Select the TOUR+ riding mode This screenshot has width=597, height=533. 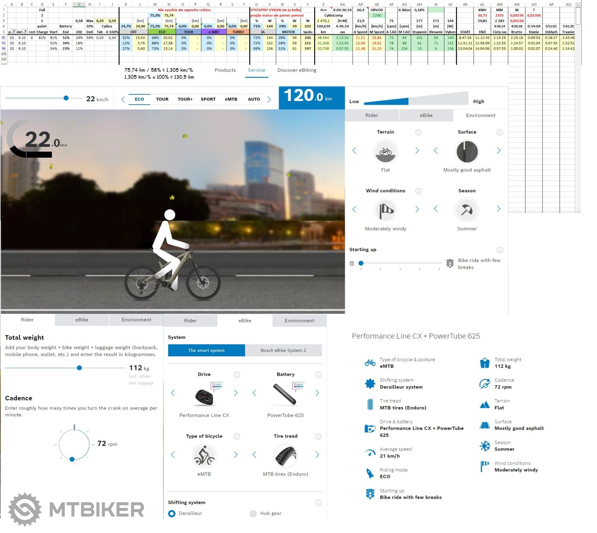pyautogui.click(x=185, y=100)
